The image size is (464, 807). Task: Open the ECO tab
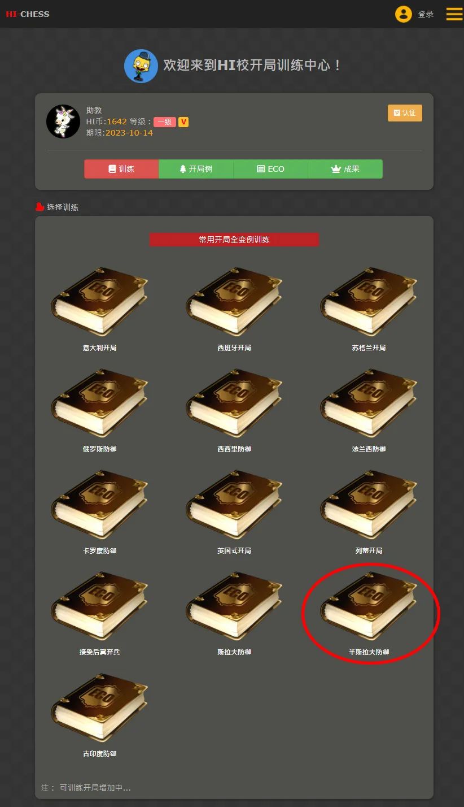[270, 169]
